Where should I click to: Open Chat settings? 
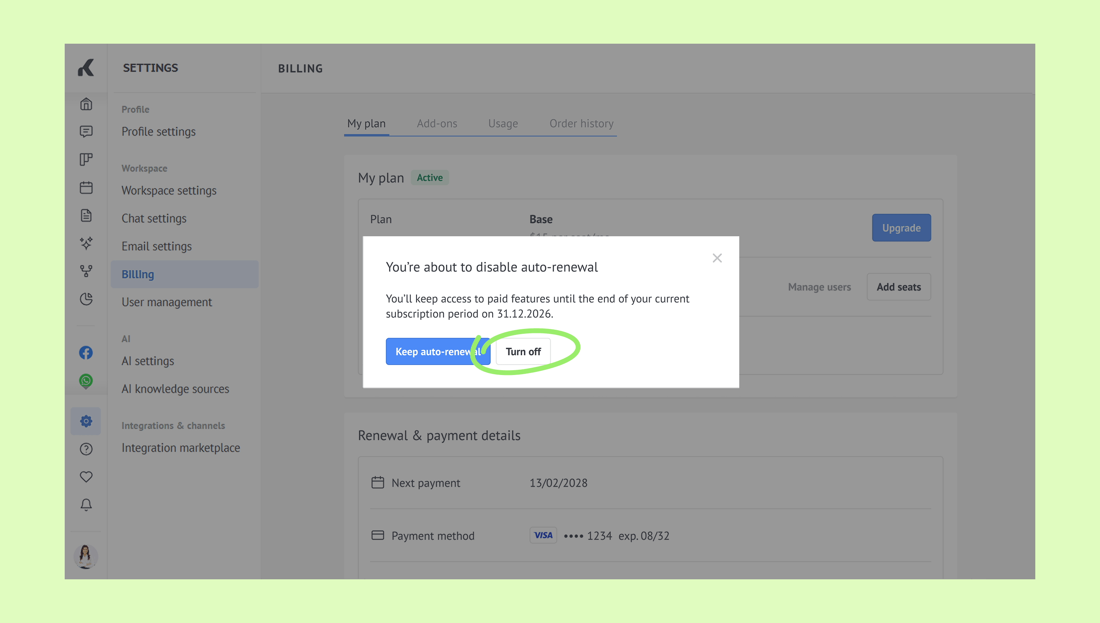pos(154,218)
